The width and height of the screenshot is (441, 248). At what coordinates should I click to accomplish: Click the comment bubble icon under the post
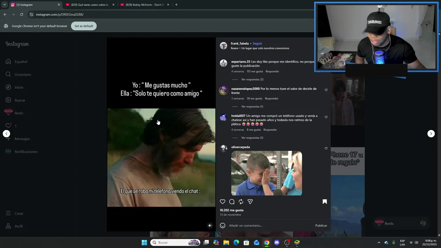232,201
